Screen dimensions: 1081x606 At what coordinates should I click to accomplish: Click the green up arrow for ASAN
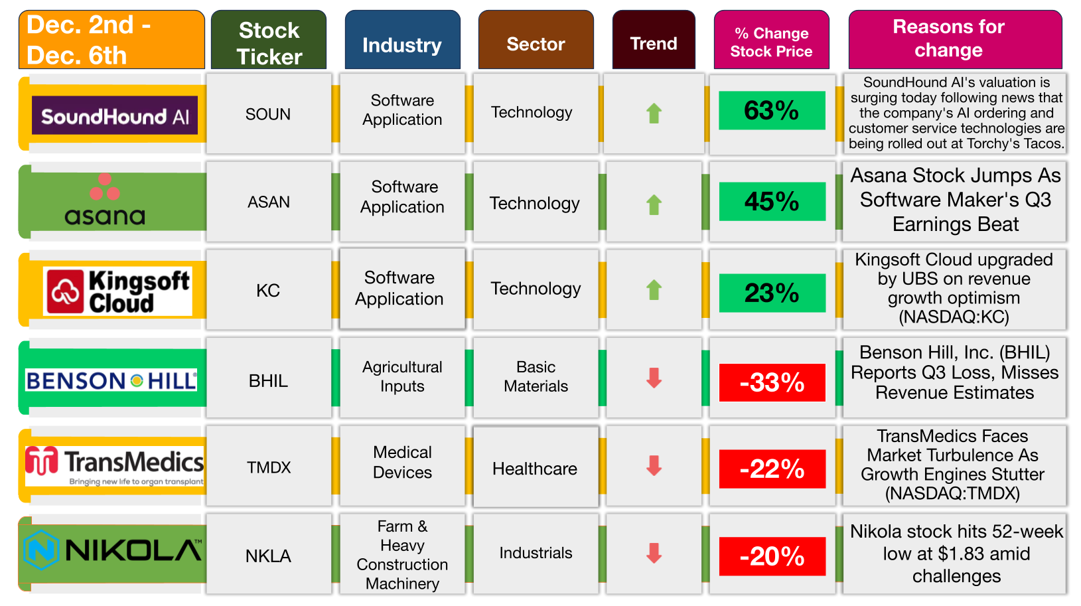(x=654, y=204)
